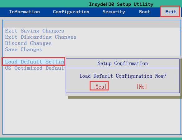Go to the Security tab
Screen dimensions: 182x140
[x=114, y=12]
